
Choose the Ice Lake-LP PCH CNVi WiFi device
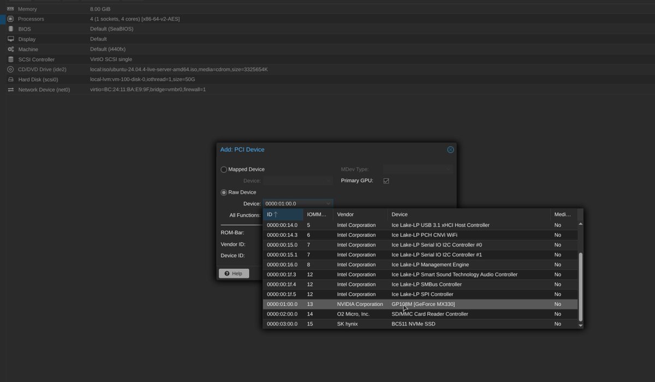click(x=420, y=235)
